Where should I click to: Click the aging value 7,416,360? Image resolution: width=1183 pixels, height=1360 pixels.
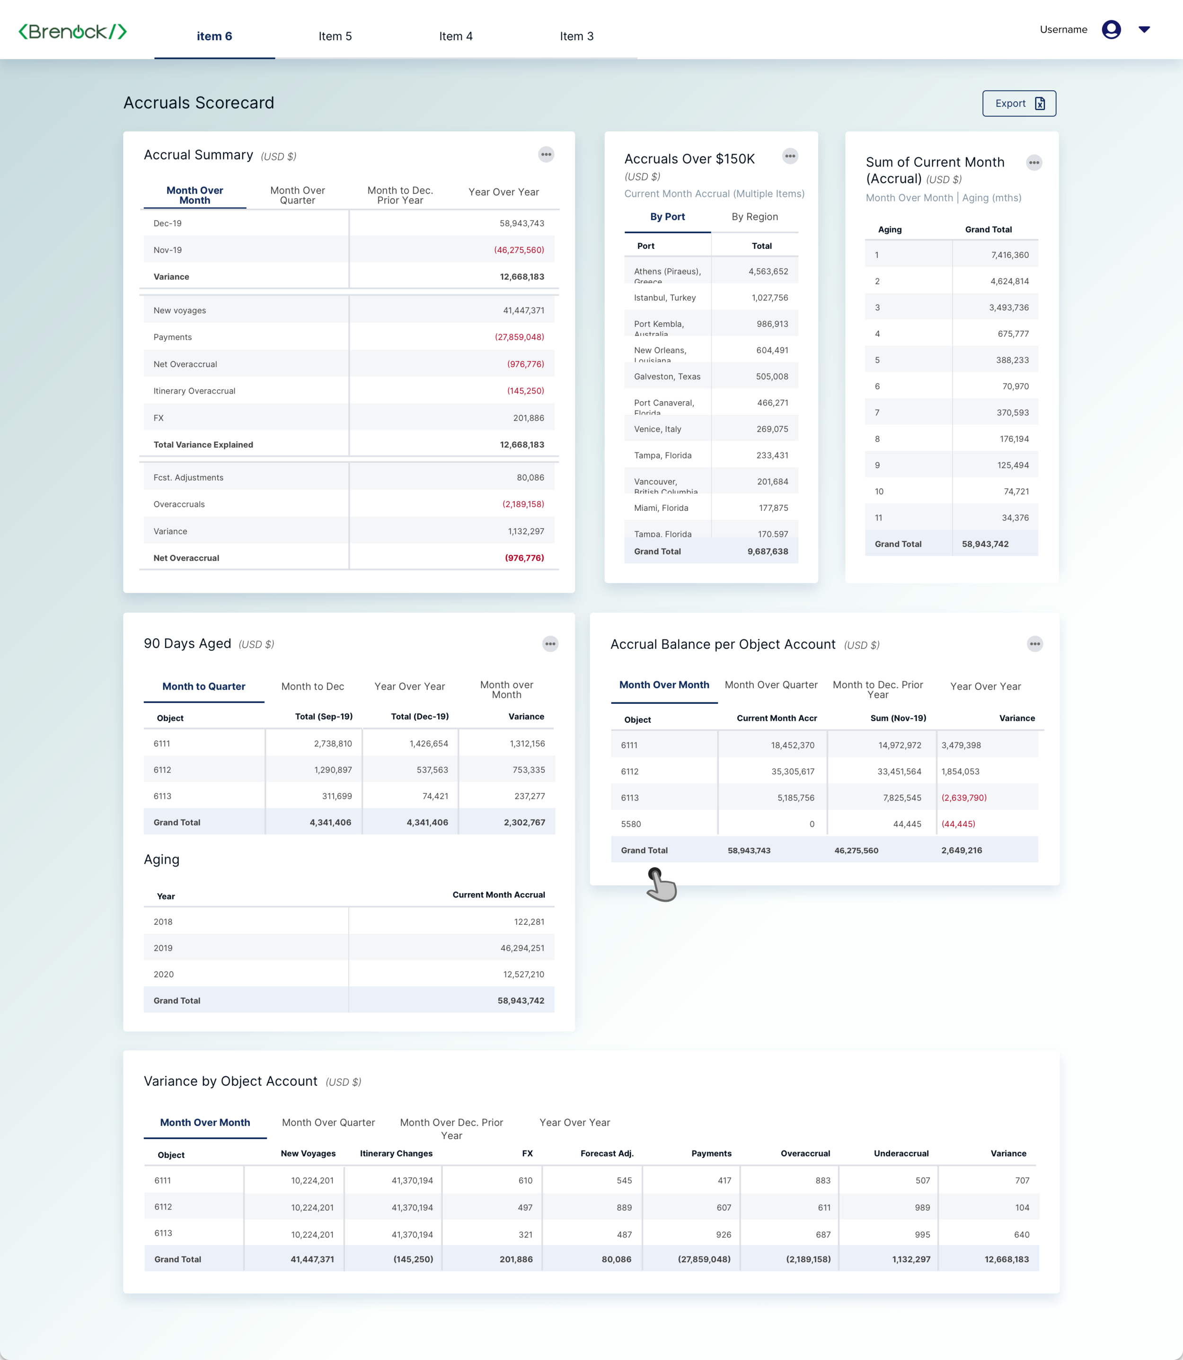1009,255
